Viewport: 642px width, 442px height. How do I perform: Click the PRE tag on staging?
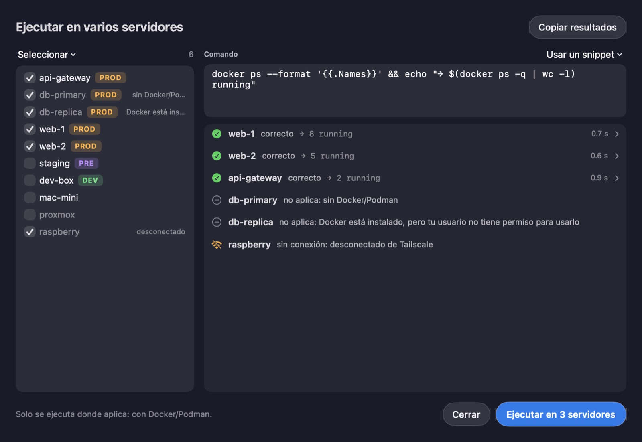pos(86,163)
